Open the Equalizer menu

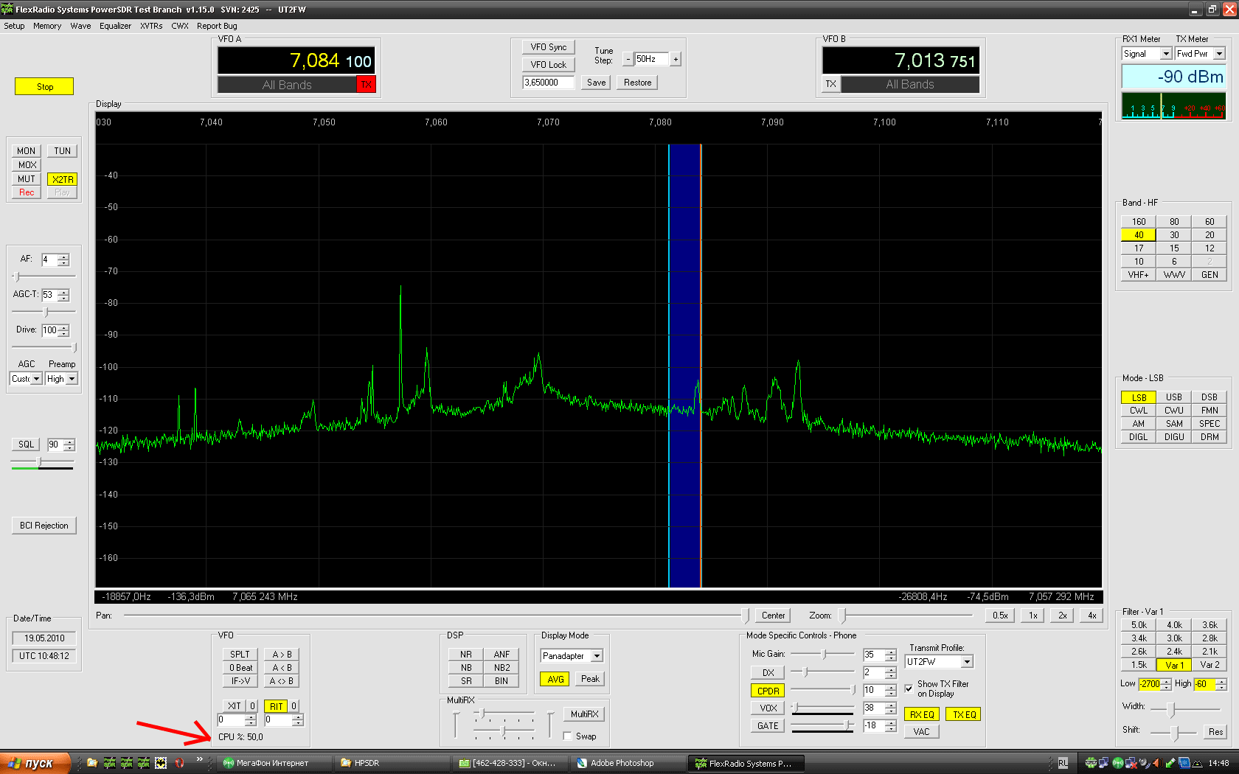(115, 26)
